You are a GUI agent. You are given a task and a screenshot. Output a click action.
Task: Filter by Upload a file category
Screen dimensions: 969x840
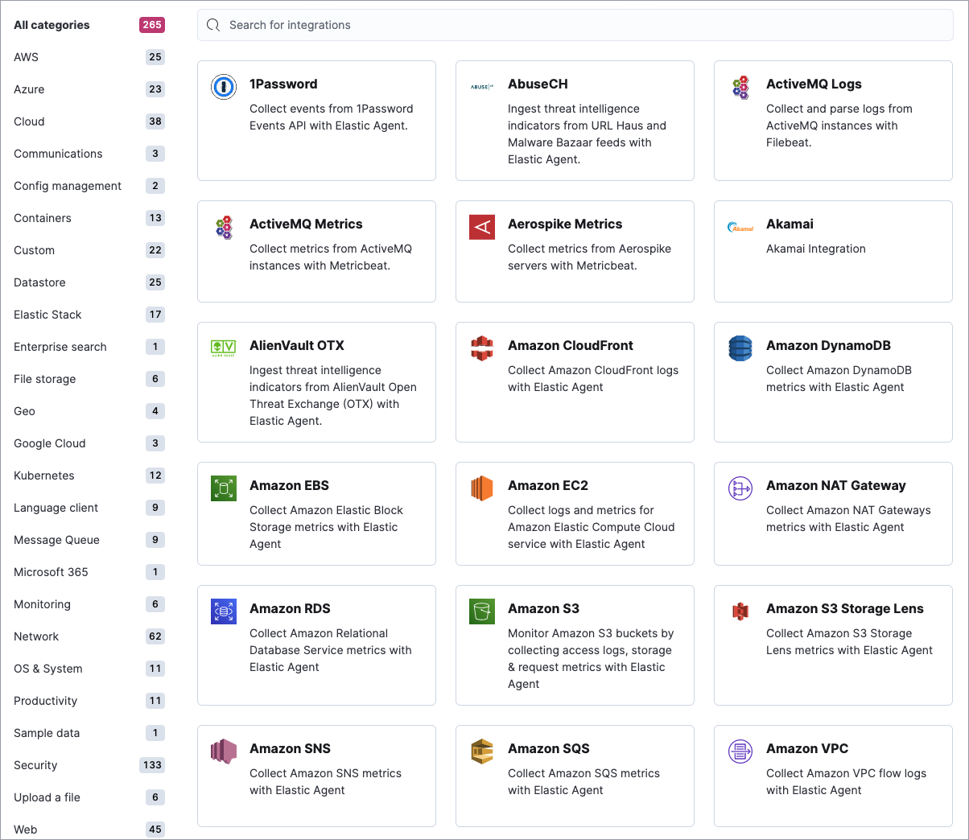point(89,797)
